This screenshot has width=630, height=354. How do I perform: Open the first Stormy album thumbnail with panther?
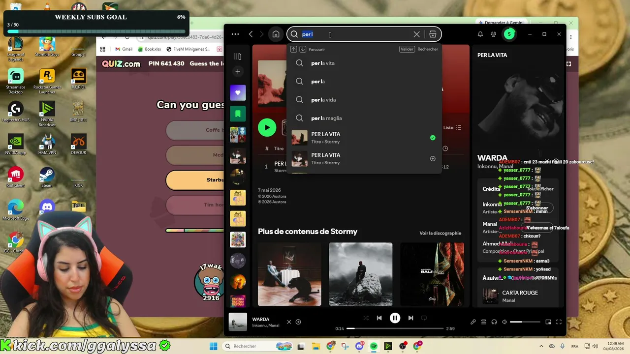289,274
